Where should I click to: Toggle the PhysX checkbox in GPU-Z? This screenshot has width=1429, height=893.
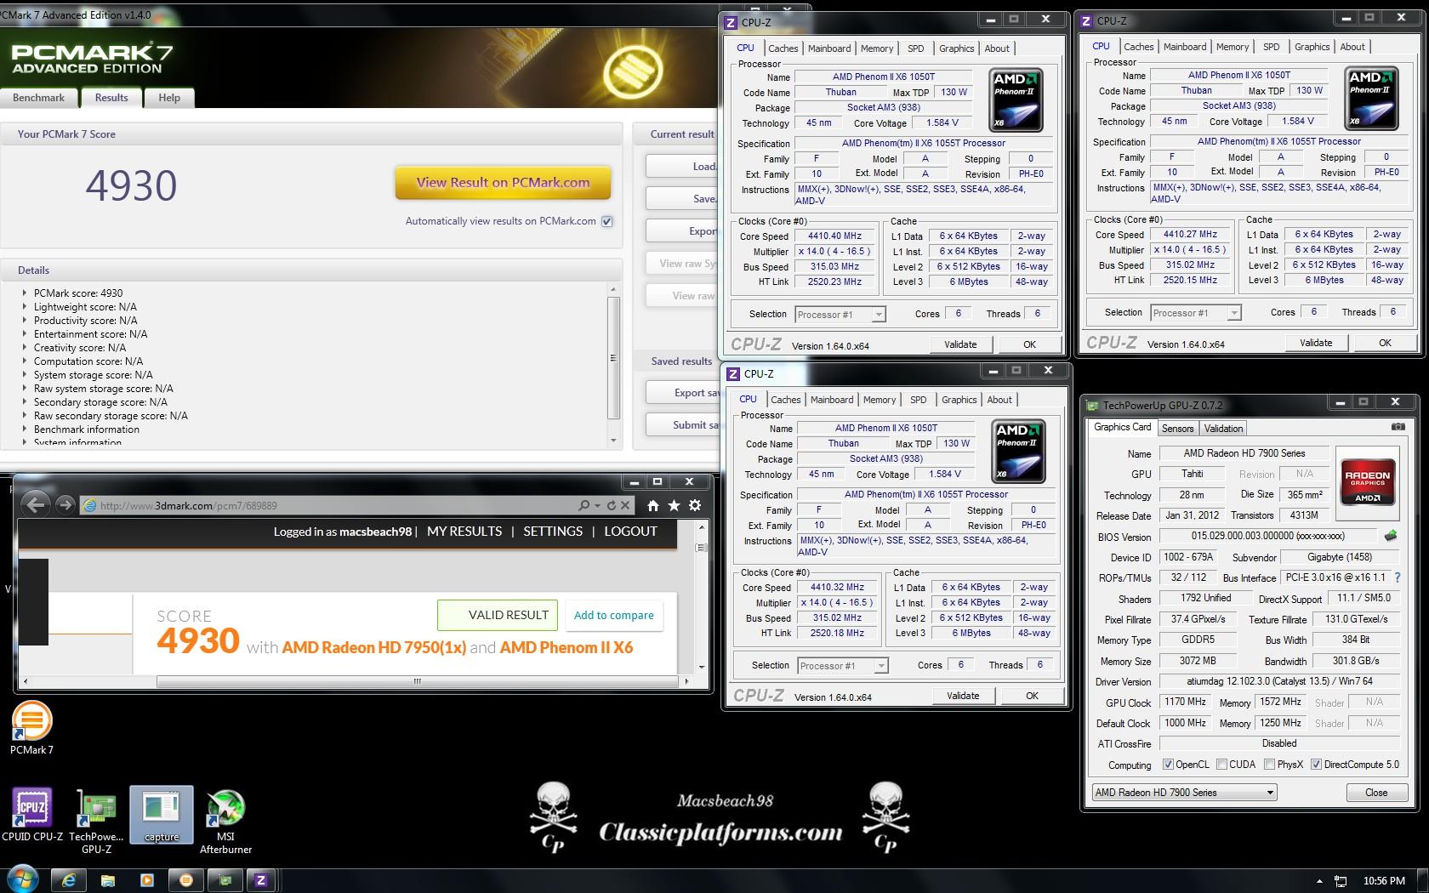1269,765
